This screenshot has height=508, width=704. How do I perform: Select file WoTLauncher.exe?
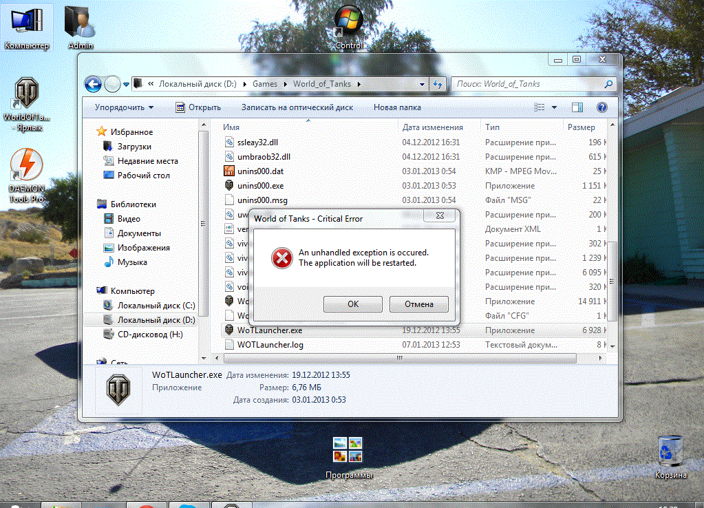pos(269,330)
